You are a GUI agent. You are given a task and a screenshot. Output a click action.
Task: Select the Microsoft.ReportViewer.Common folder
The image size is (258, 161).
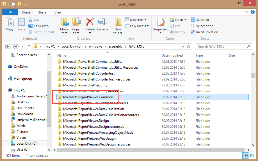tap(152, 97)
